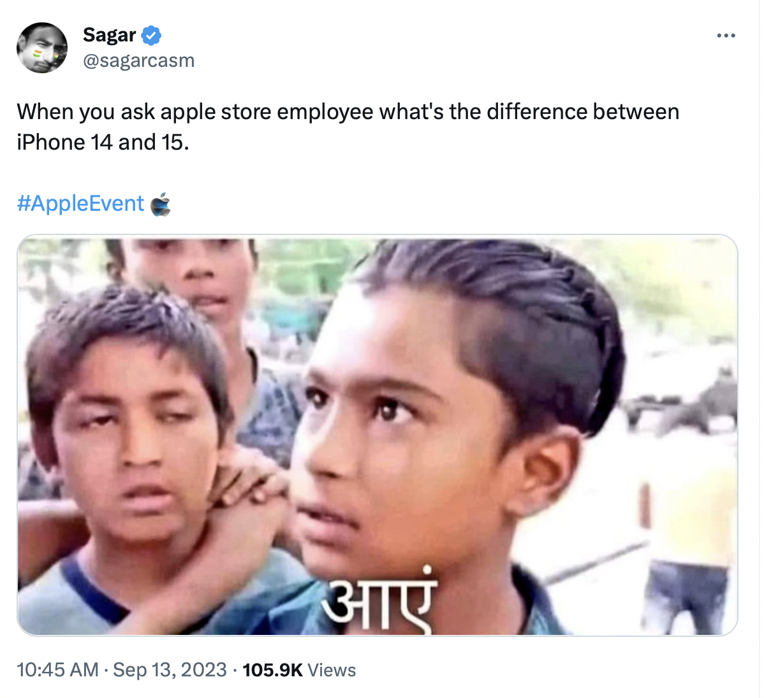Click the Sep 13, 2023 date

coord(170,670)
